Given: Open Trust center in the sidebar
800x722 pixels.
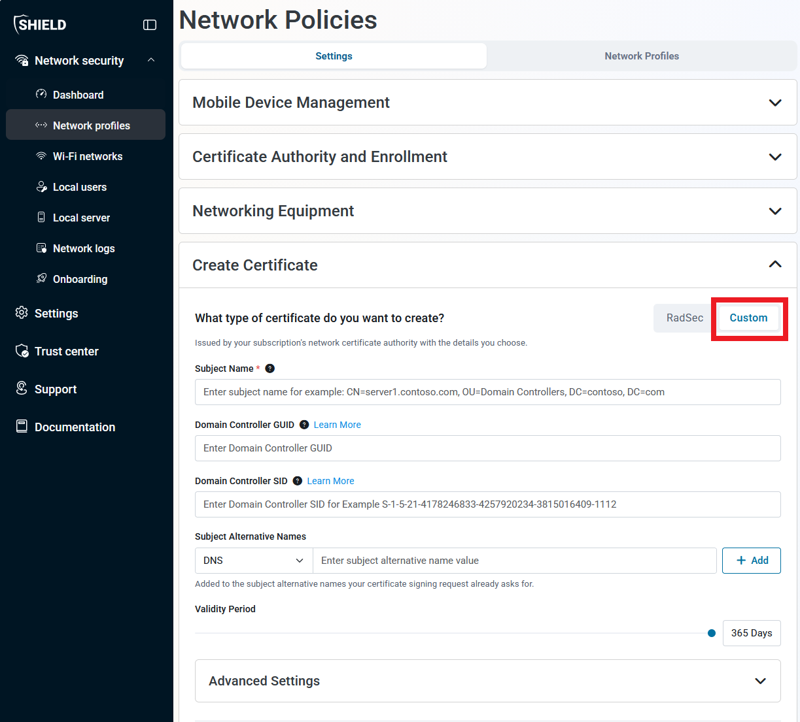Looking at the screenshot, I should 86,352.
